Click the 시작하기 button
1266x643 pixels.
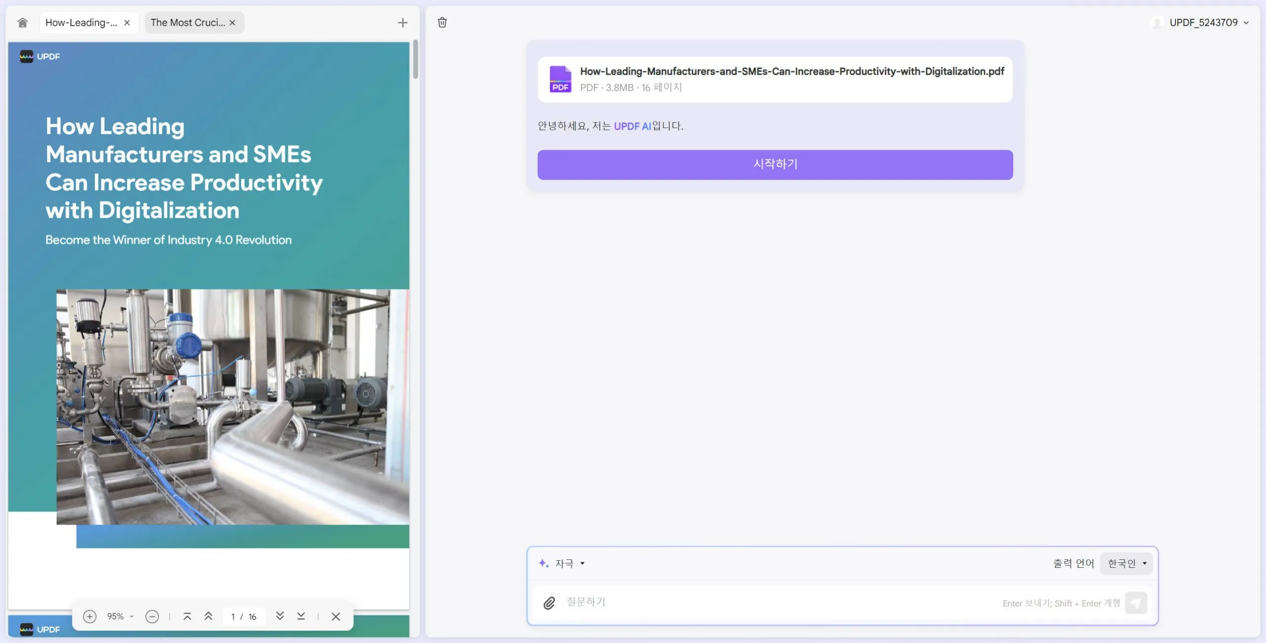tap(775, 165)
